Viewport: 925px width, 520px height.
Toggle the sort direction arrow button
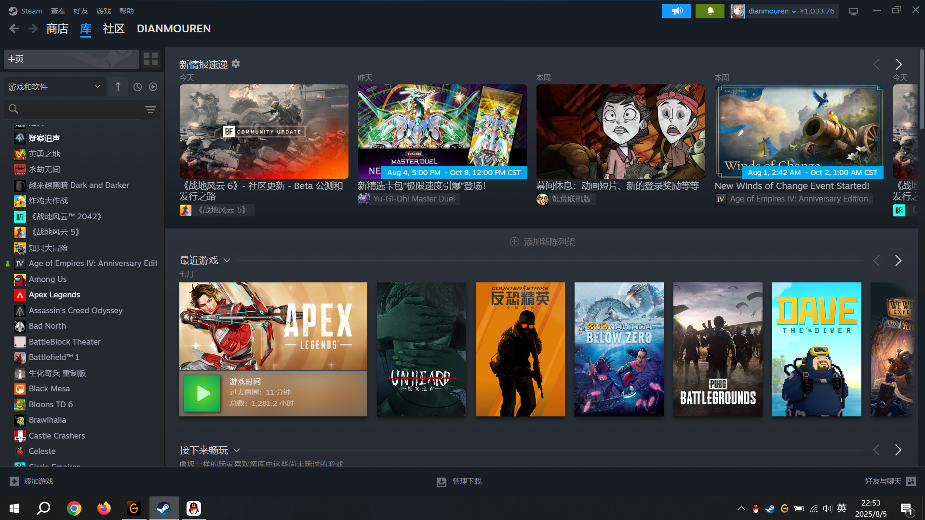pyautogui.click(x=118, y=87)
